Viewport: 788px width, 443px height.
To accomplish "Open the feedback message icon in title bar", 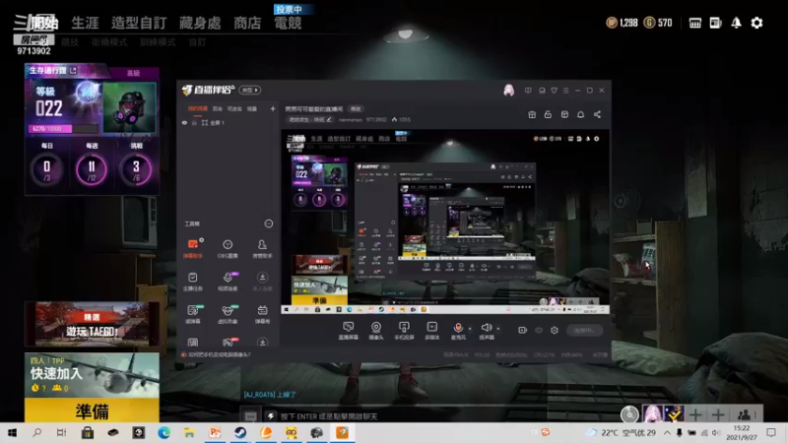I will (528, 91).
